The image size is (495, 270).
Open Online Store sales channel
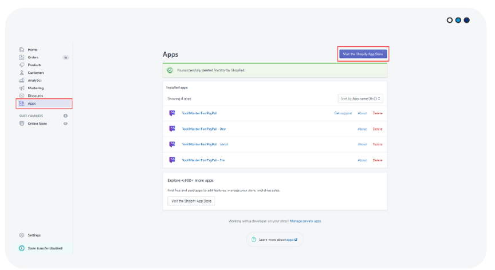point(37,124)
